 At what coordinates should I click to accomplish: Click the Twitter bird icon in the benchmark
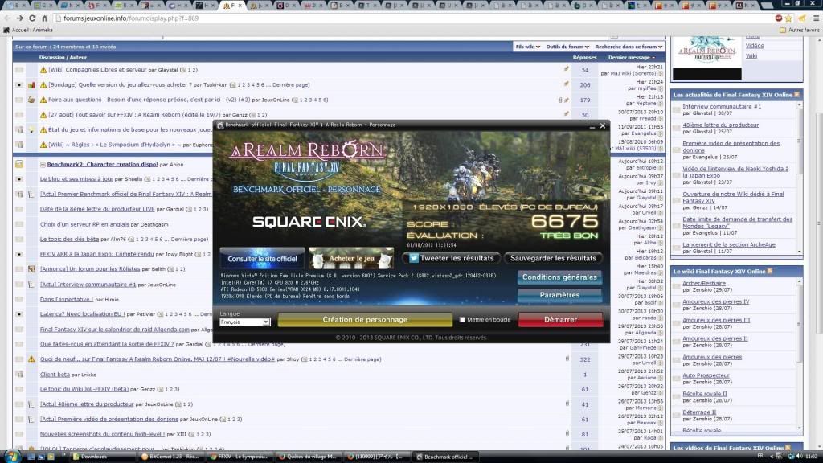pyautogui.click(x=414, y=258)
